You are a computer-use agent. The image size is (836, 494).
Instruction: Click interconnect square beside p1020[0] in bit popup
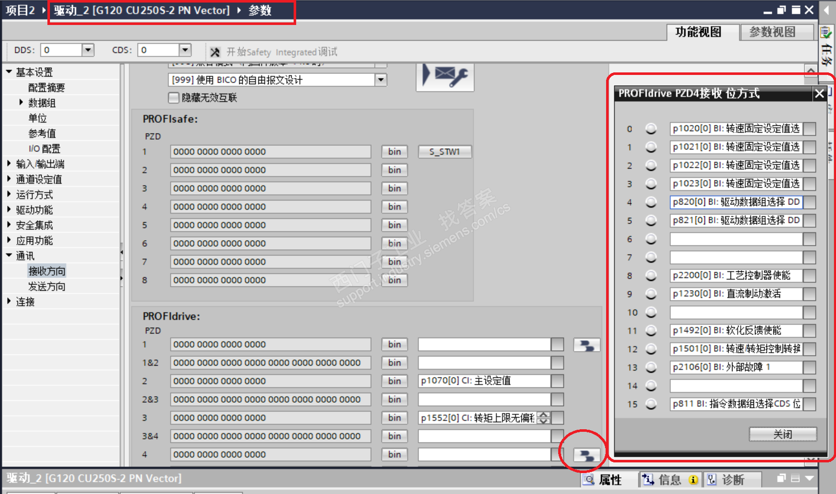click(x=809, y=129)
